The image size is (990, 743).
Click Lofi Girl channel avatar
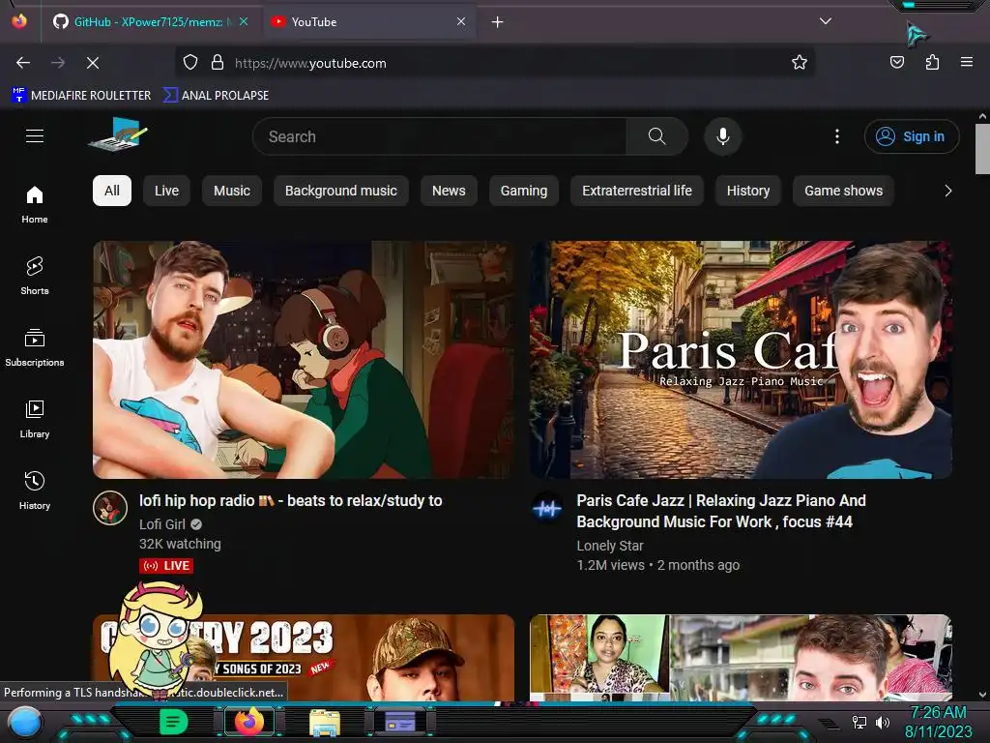point(110,508)
